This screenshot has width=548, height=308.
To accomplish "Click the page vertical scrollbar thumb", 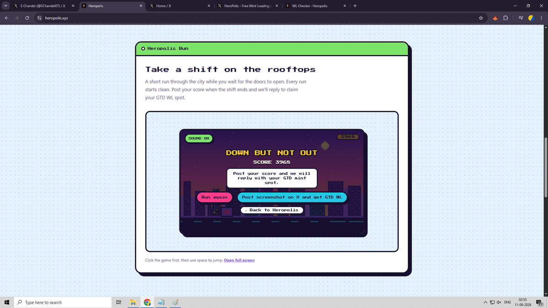I will [x=545, y=167].
